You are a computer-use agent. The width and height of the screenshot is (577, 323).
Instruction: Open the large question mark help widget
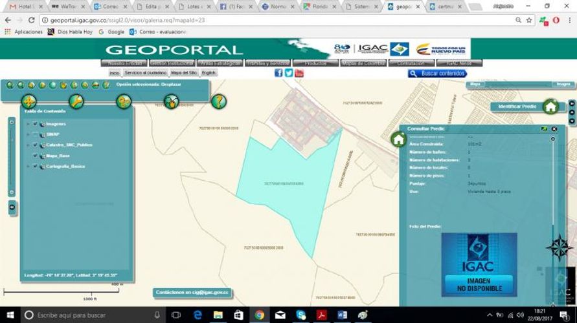[219, 101]
